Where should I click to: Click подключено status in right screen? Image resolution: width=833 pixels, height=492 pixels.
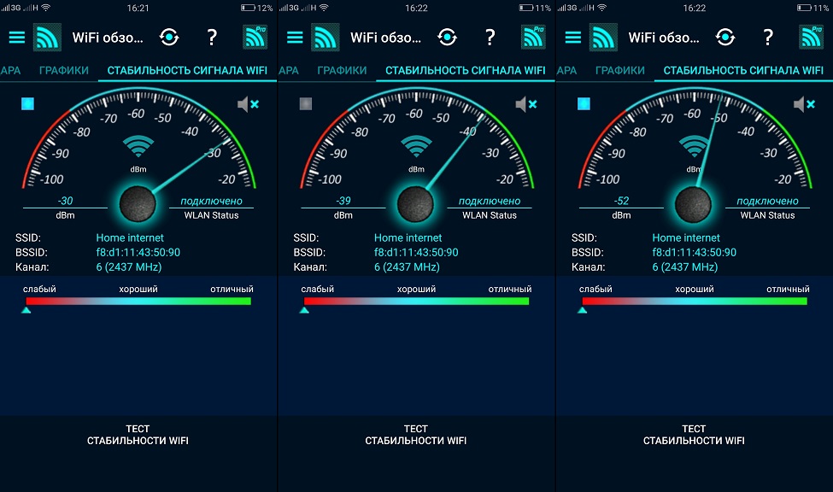[768, 201]
